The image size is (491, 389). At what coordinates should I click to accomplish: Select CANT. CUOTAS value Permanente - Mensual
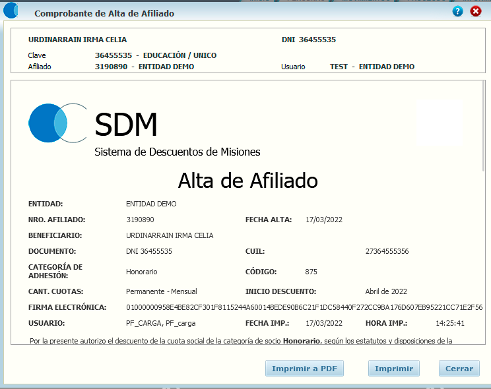coord(162,291)
